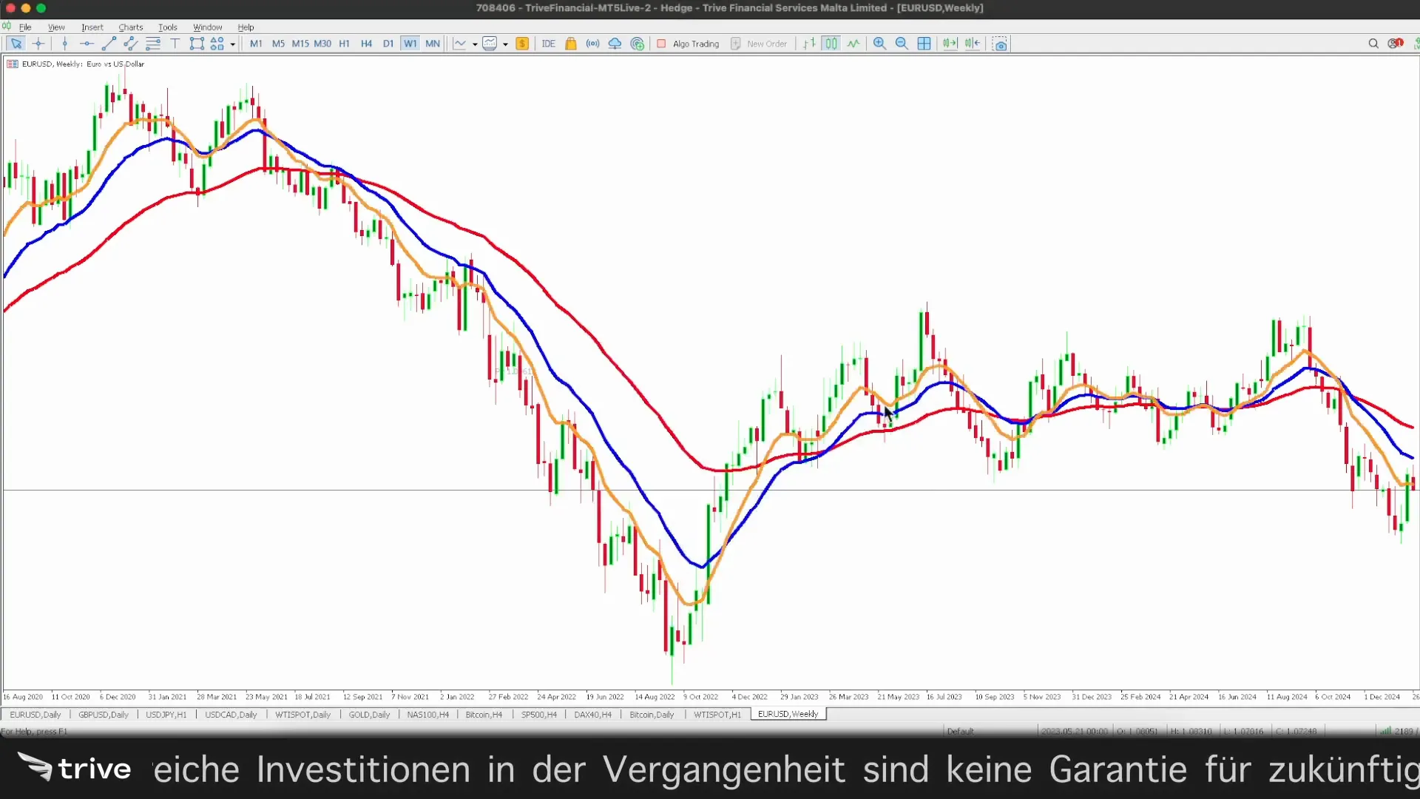This screenshot has width=1420, height=799.
Task: Open the shapes dropdown arrow
Action: (232, 44)
